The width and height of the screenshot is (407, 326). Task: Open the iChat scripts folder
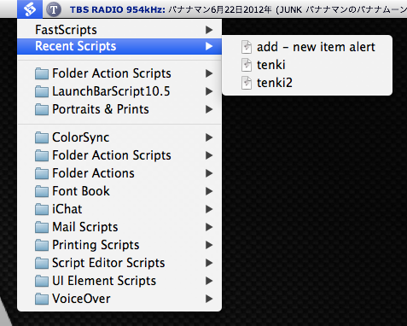119,209
